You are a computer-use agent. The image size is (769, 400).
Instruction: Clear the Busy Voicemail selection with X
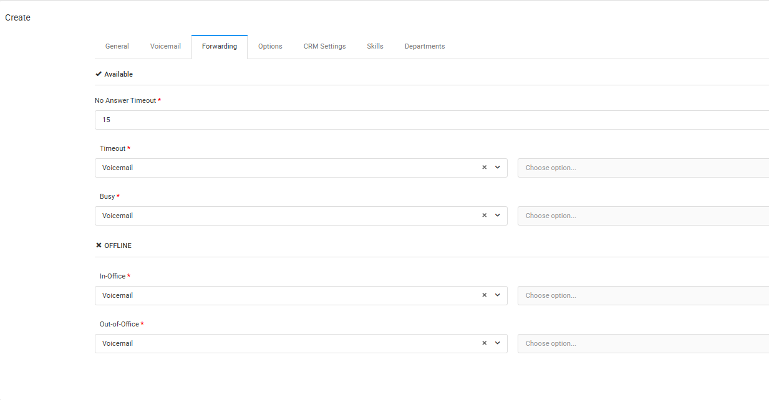point(484,216)
